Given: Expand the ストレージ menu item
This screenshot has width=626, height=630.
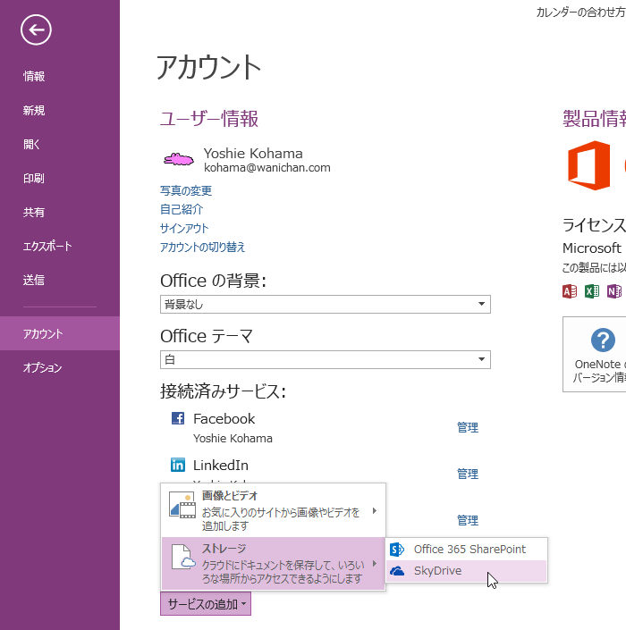Looking at the screenshot, I should [x=274, y=563].
